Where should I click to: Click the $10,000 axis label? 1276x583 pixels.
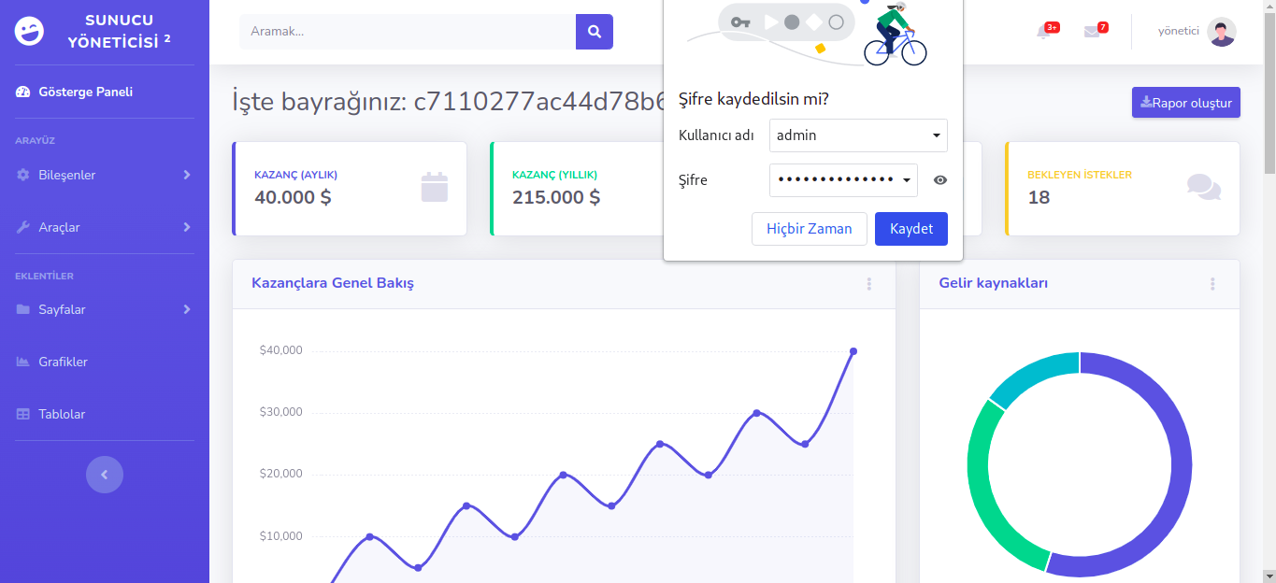(x=280, y=535)
